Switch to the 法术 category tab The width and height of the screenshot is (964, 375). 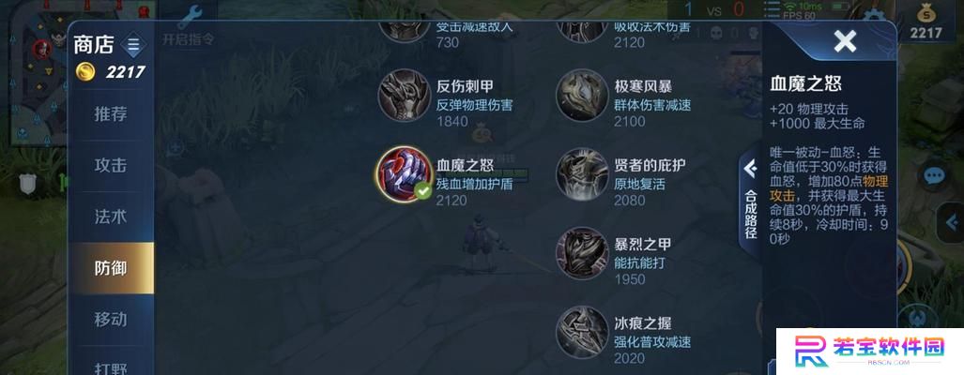click(111, 217)
